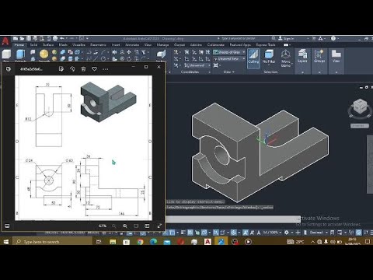Click the rotate icon in Photos window
This screenshot has width=373, height=280.
point(72,69)
